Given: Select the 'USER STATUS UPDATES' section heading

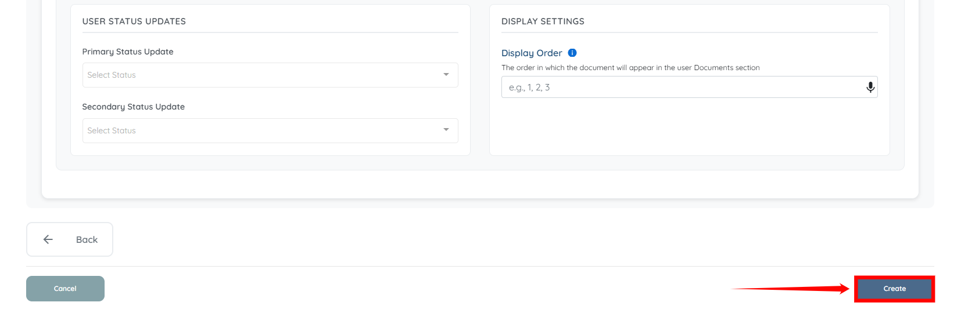Looking at the screenshot, I should coord(134,21).
